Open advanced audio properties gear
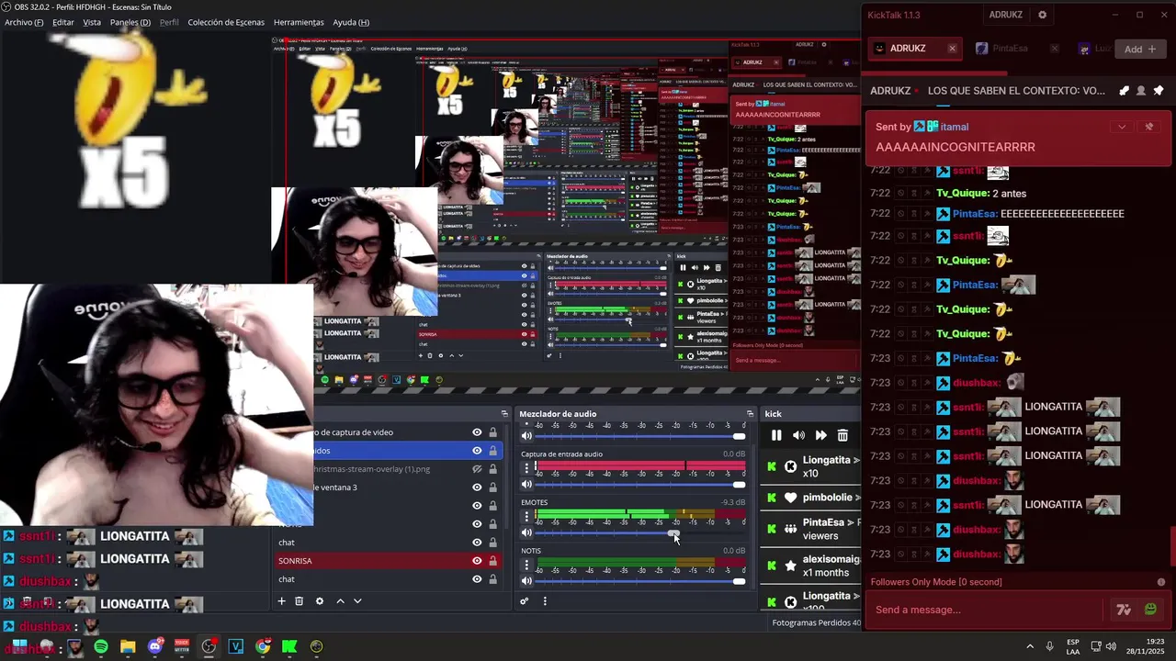 [525, 601]
